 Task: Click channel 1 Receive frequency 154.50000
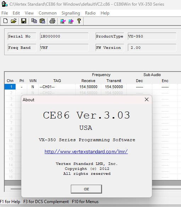click(88, 87)
